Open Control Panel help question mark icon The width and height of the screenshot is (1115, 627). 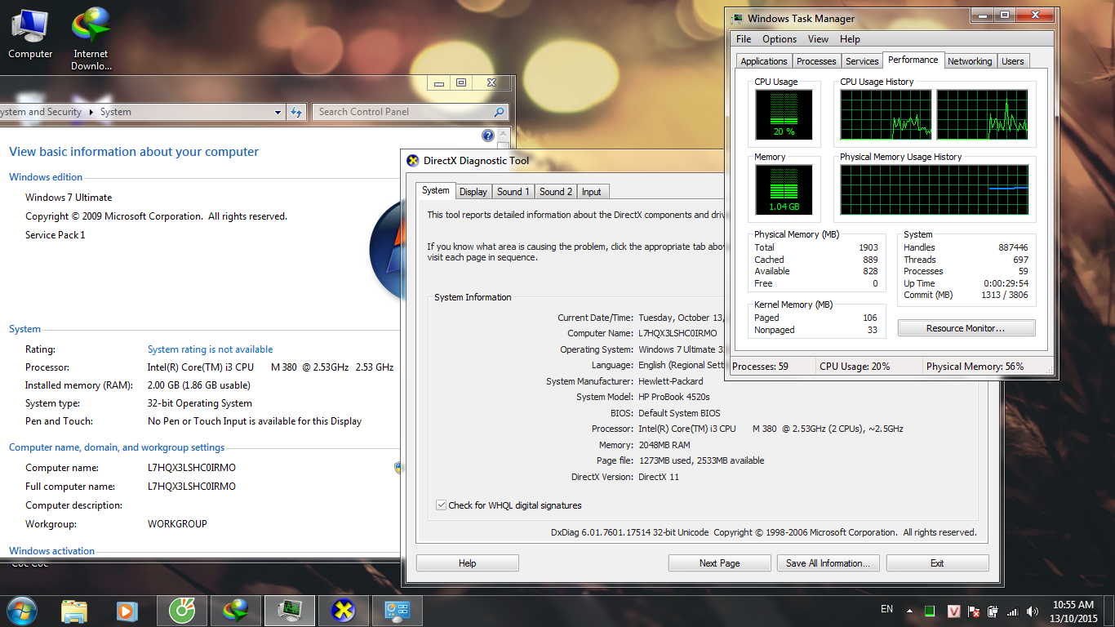(488, 136)
